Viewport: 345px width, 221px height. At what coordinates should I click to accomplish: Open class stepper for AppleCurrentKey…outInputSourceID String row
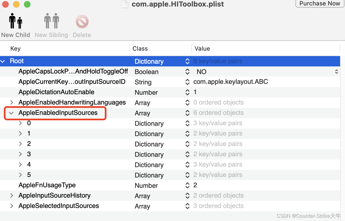coord(187,82)
